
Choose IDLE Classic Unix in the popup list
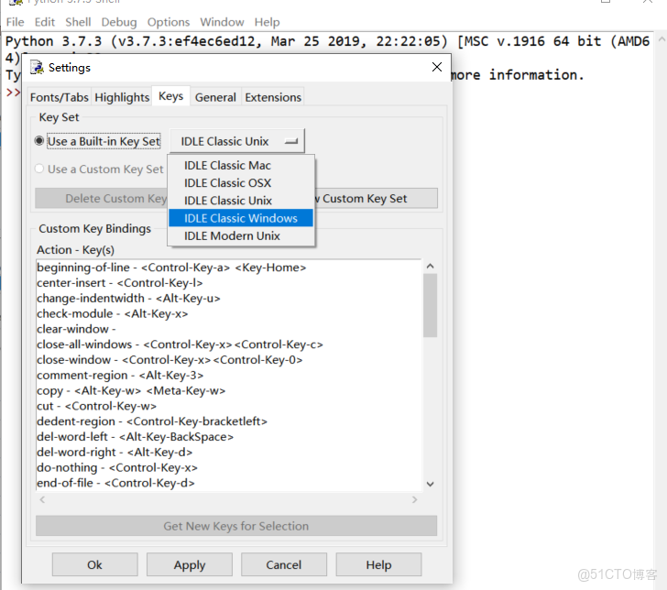(x=241, y=201)
